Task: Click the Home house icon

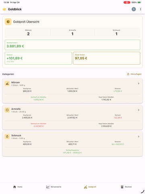Action: (14, 187)
